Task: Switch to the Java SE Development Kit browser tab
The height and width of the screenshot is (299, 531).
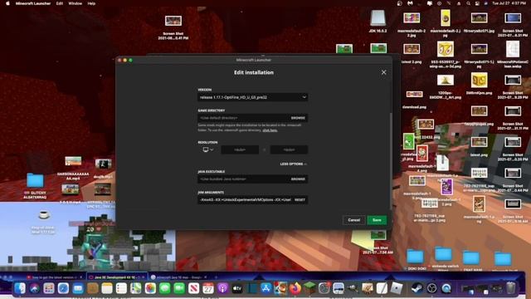Action: tap(117, 277)
